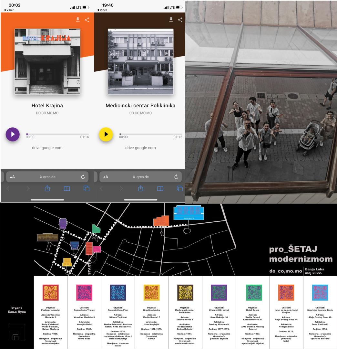Start Poliklinika audio with yellow play button

[x=106, y=134]
